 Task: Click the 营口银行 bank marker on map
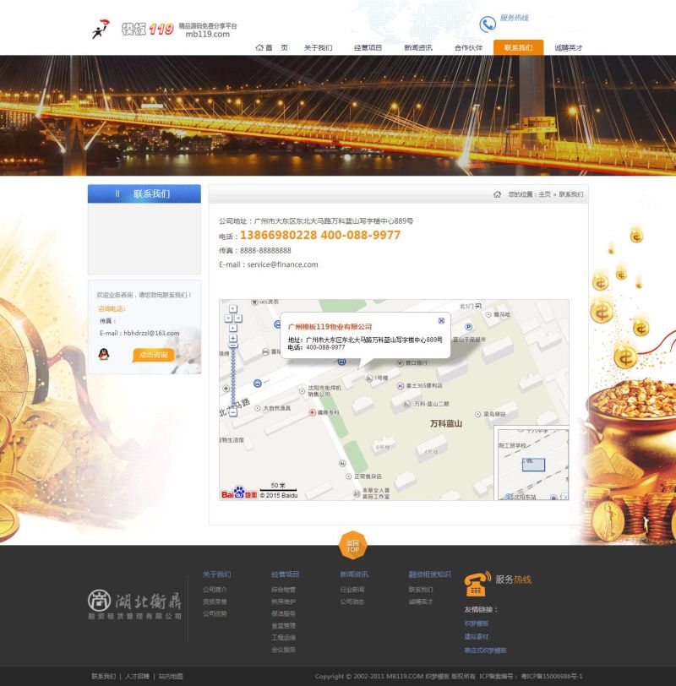tap(412, 362)
